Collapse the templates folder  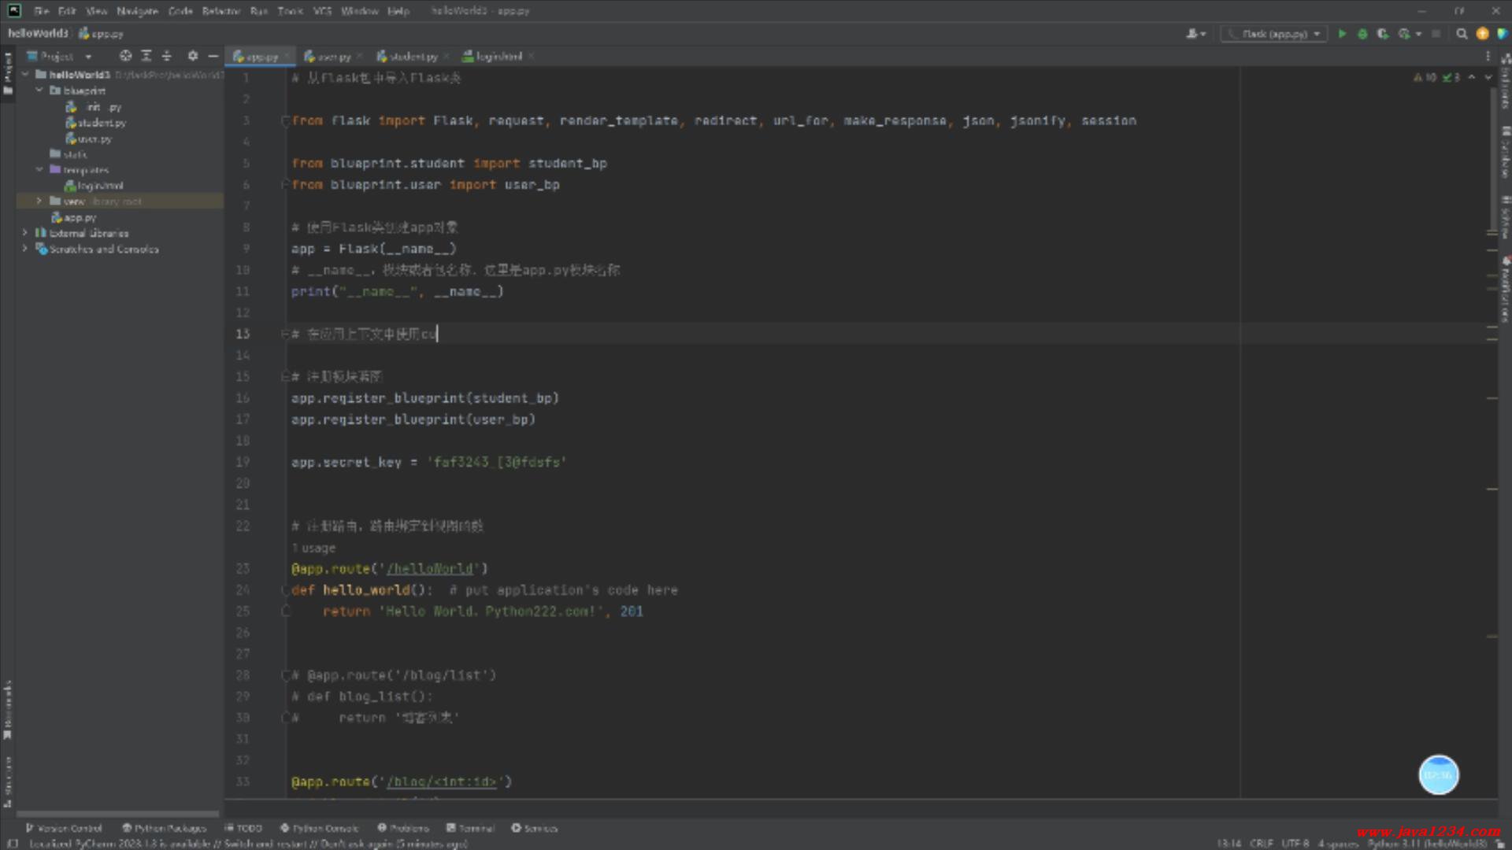point(39,169)
